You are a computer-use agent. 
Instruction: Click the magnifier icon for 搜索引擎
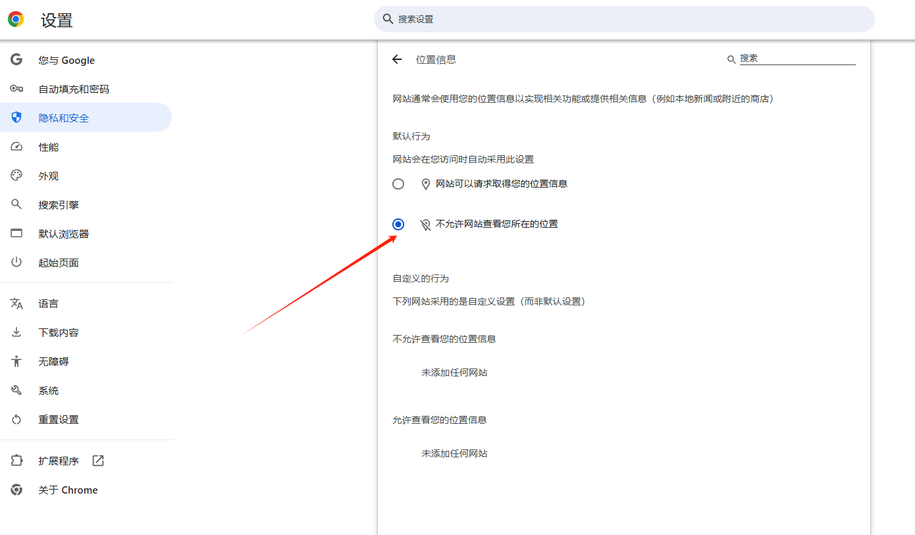(16, 205)
